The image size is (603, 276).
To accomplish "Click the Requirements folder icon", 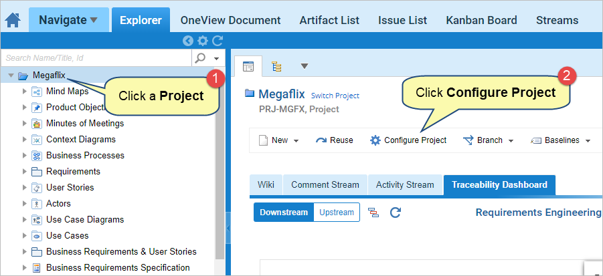I will 37,172.
